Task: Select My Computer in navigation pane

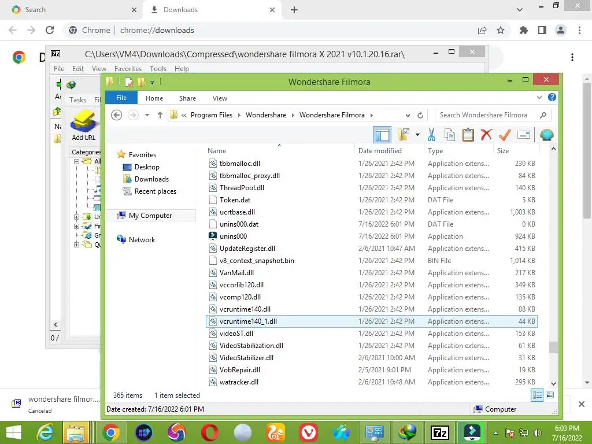Action: point(150,216)
